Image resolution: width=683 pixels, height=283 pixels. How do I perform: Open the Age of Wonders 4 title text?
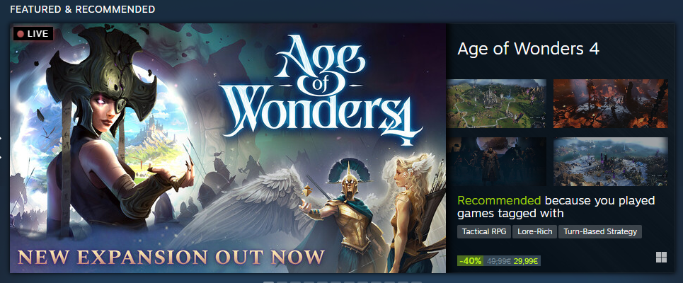coord(529,49)
